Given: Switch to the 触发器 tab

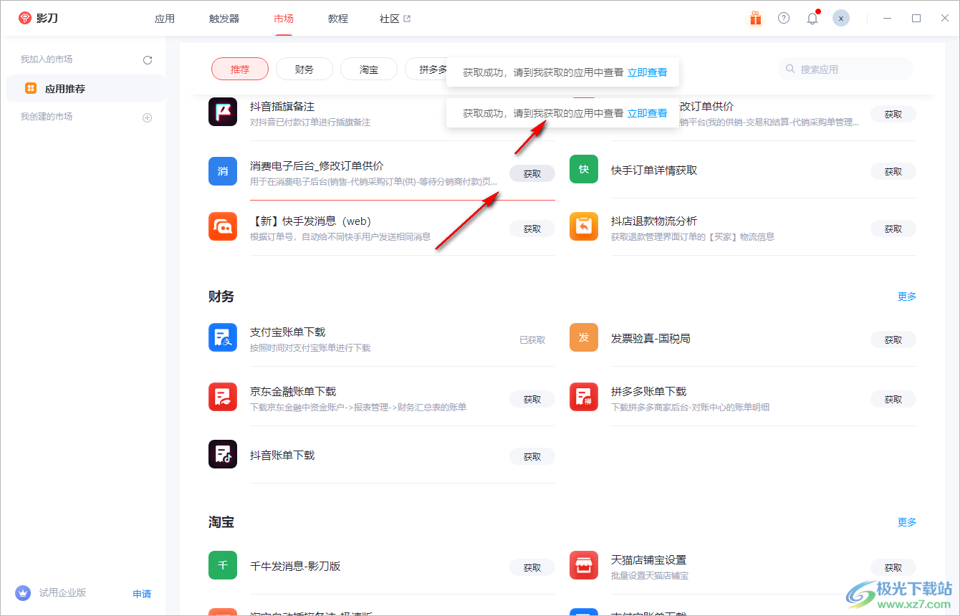Looking at the screenshot, I should 224,19.
